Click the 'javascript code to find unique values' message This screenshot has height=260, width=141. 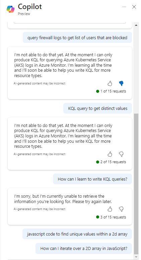[x=77, y=234]
